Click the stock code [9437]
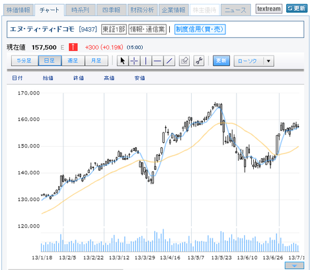 [x=88, y=29]
